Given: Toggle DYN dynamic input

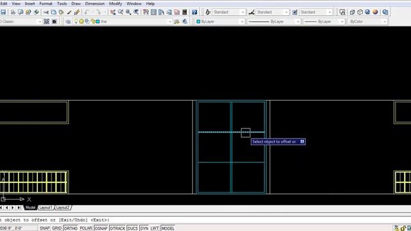Looking at the screenshot, I should point(144,228).
